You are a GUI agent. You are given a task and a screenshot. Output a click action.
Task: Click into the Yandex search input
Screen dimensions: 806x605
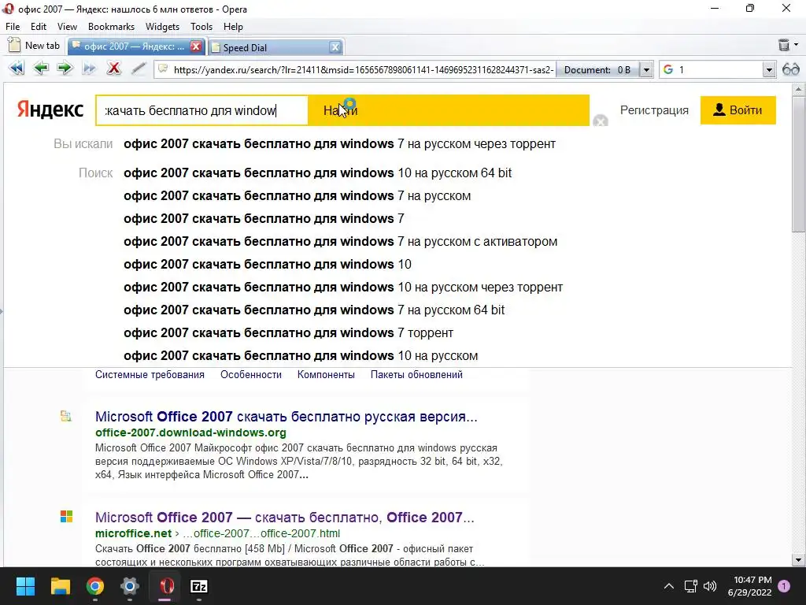[201, 110]
